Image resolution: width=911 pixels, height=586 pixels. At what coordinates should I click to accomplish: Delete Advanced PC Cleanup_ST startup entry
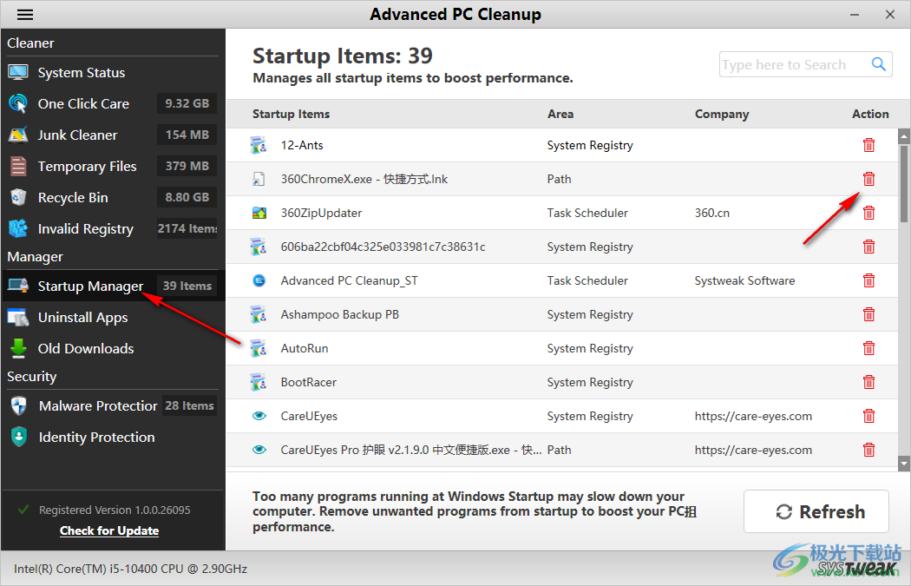tap(868, 280)
